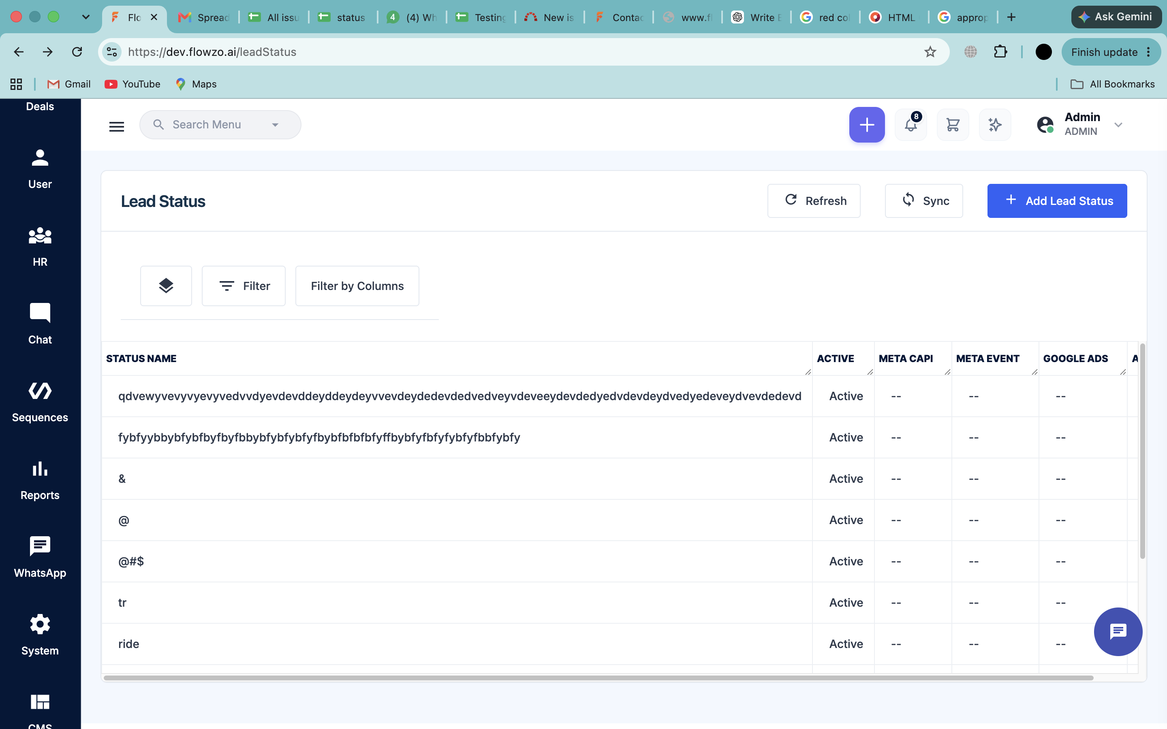Go forward in browser history
The height and width of the screenshot is (729, 1167).
click(x=48, y=52)
